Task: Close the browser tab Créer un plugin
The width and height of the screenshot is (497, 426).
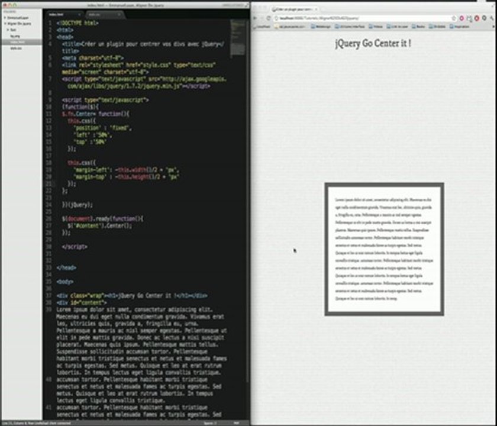Action: (316, 9)
